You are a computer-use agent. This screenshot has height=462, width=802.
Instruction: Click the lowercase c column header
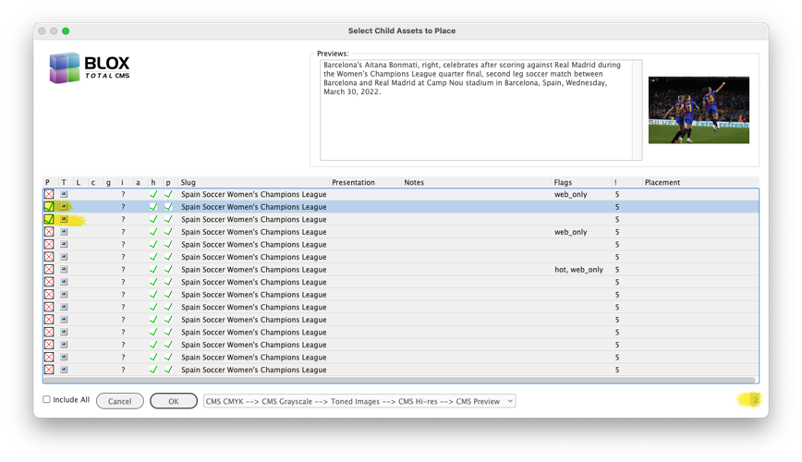pos(93,182)
